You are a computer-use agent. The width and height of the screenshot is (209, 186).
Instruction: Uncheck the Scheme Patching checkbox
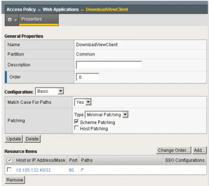coord(77,122)
